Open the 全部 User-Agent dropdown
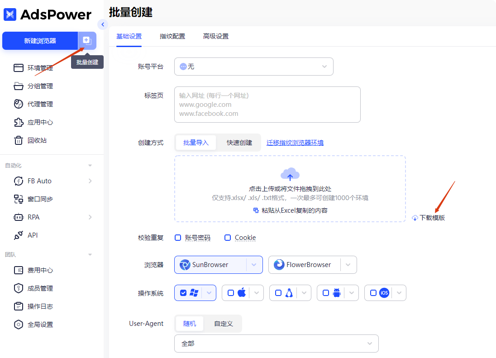Viewport: 496px width, 358px height. point(277,344)
